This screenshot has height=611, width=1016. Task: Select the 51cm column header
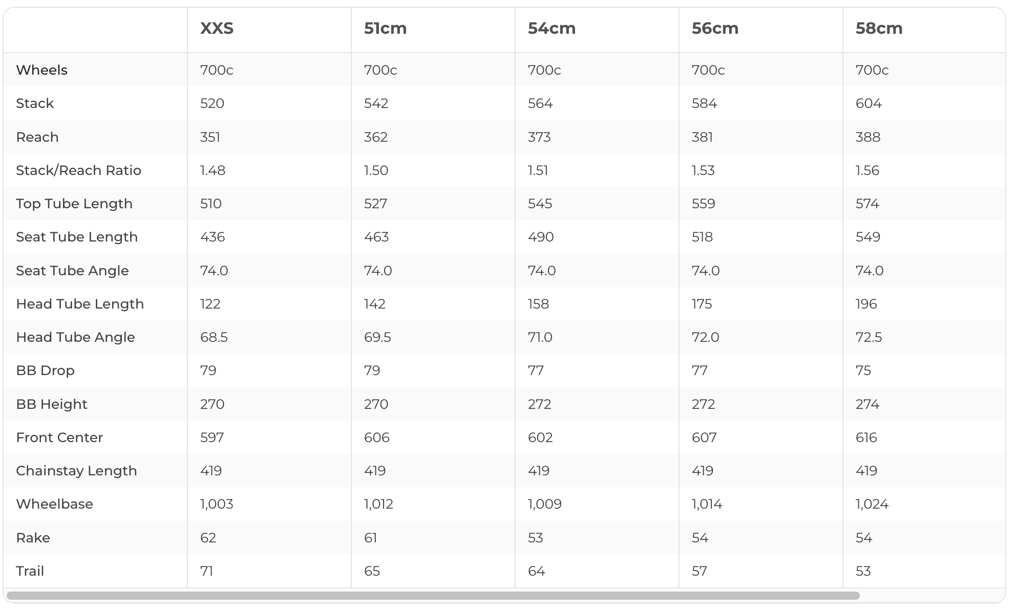click(385, 28)
